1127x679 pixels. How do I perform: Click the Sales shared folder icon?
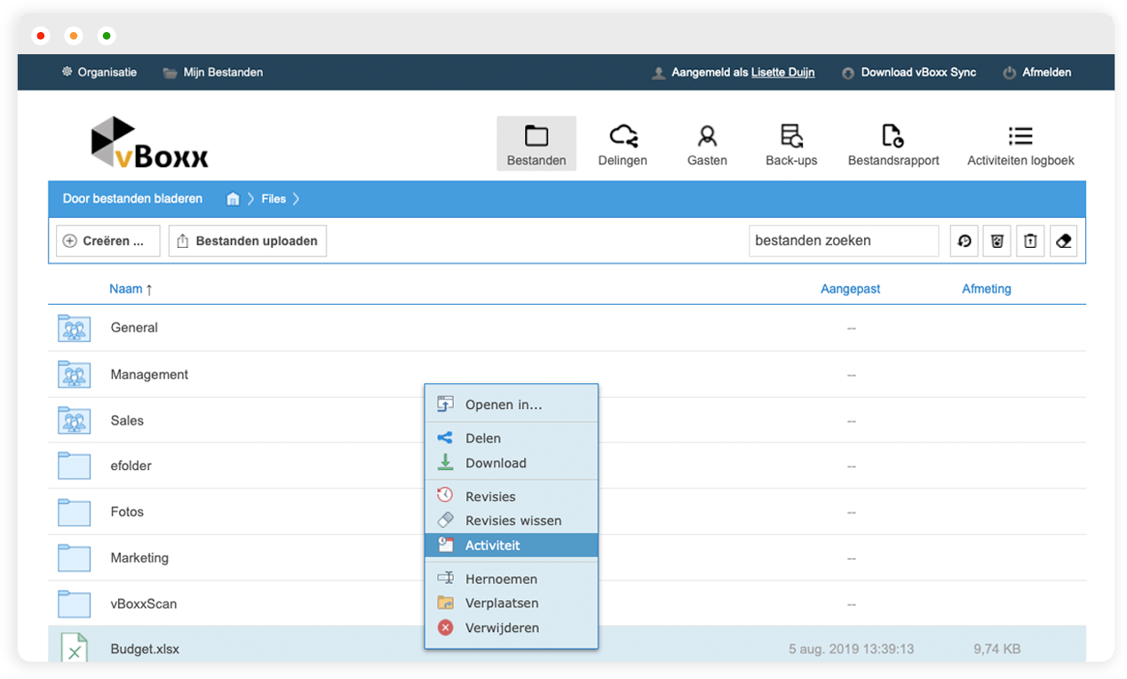pyautogui.click(x=75, y=420)
